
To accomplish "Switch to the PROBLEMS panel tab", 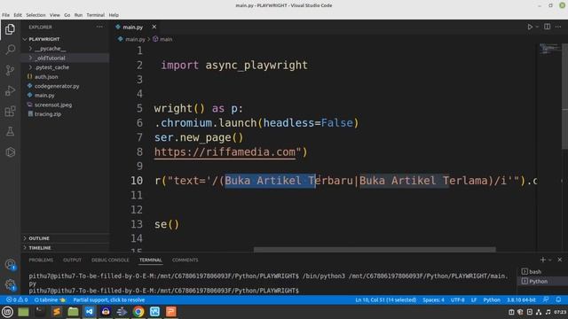I will click(41, 260).
